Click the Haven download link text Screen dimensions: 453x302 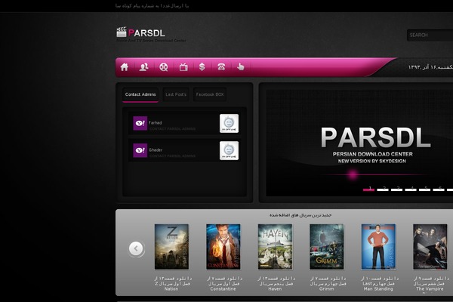(275, 284)
